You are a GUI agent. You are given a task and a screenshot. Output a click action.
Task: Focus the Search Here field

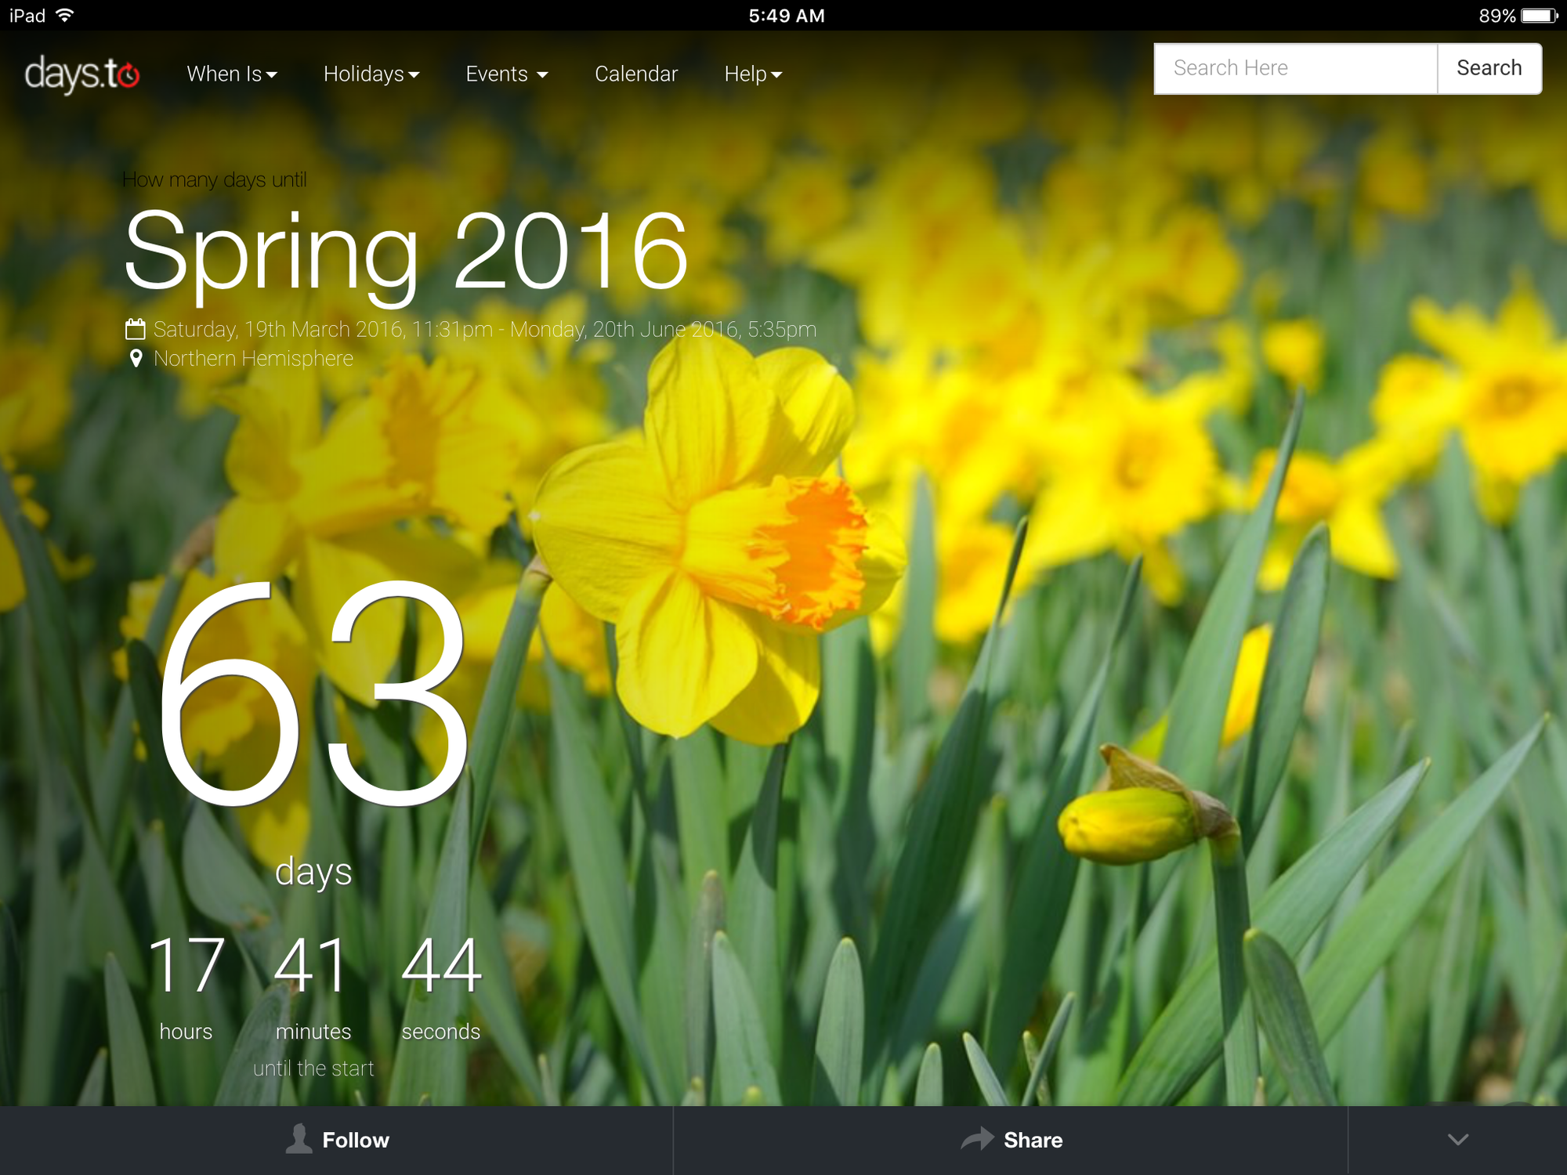1295,69
